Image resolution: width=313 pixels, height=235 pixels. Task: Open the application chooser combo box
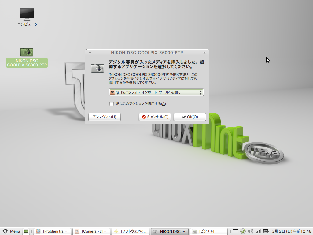(x=156, y=92)
